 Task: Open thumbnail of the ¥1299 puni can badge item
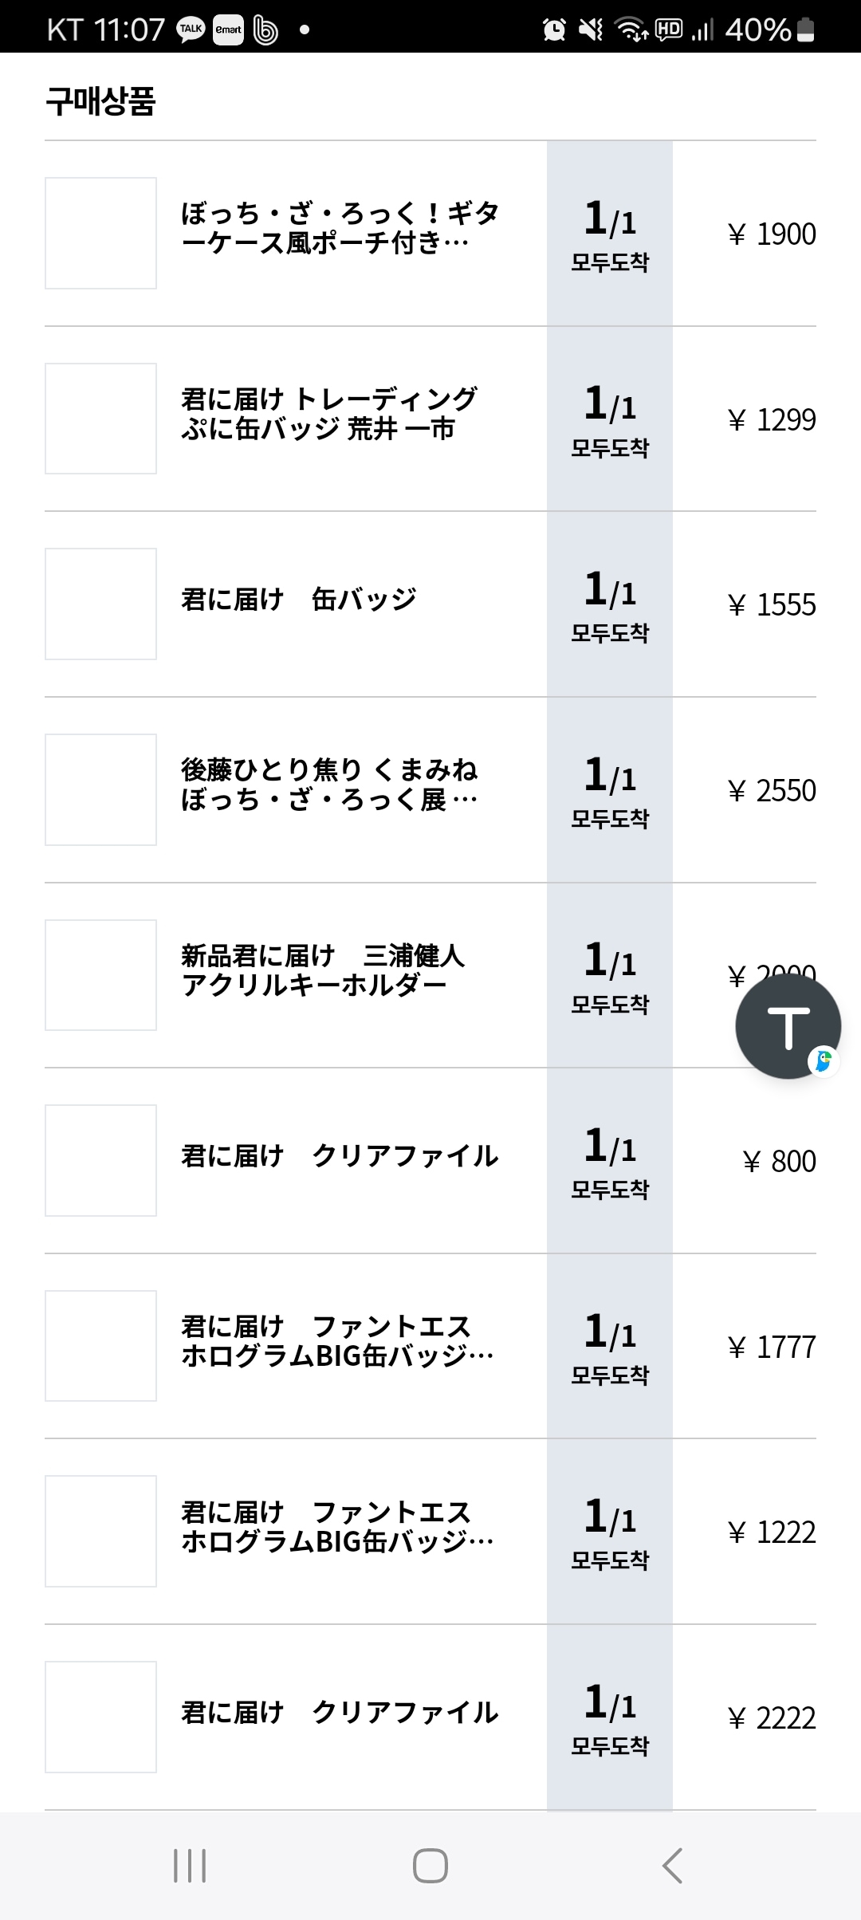pos(100,419)
